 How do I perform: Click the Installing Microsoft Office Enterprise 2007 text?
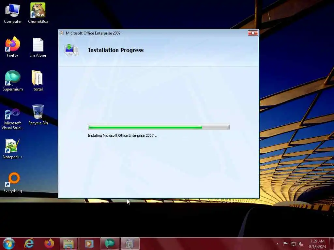pos(123,135)
